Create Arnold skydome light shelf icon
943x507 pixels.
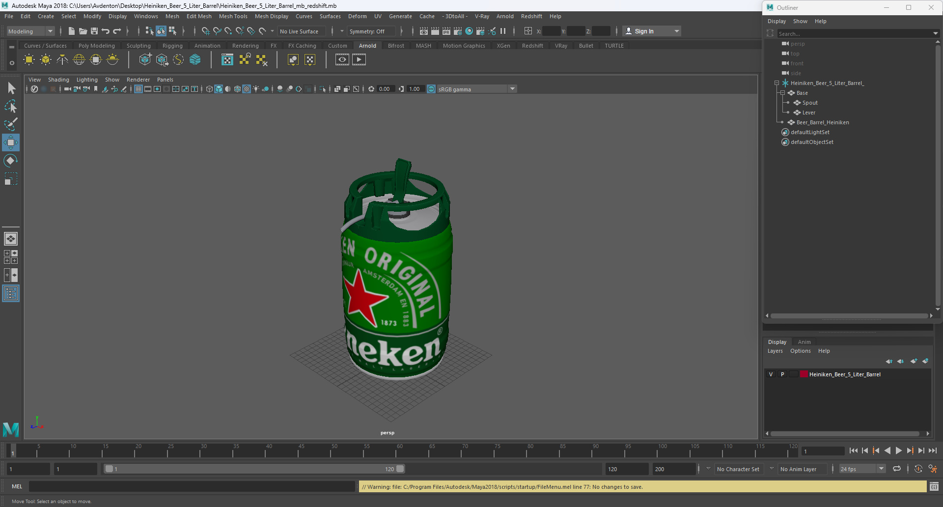pyautogui.click(x=79, y=60)
